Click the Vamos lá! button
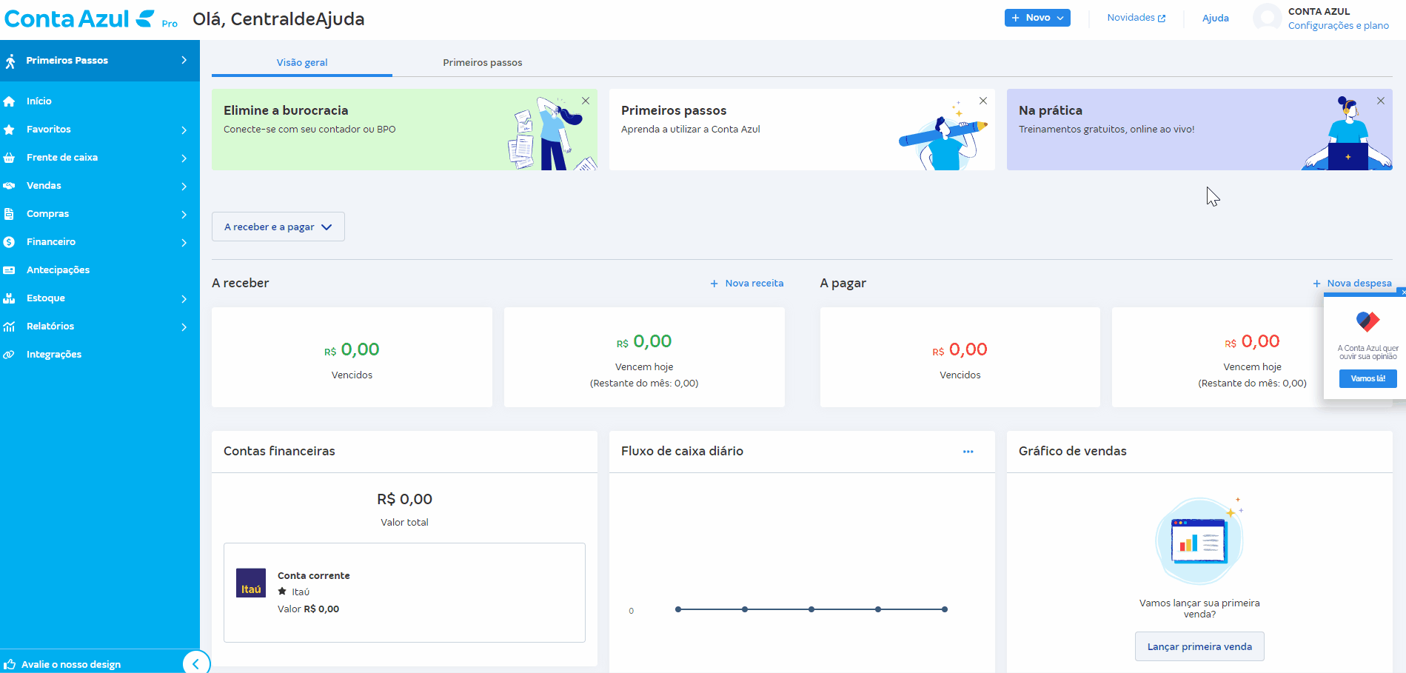 1368,378
